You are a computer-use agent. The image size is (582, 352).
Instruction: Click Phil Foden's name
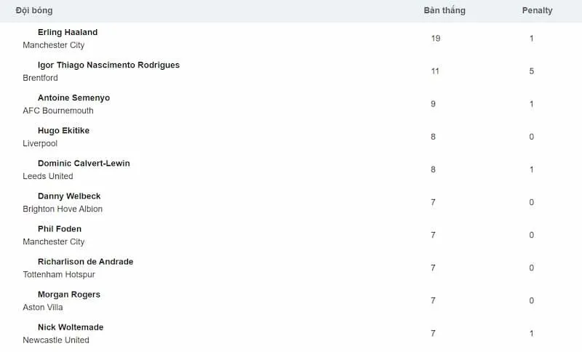coord(60,229)
